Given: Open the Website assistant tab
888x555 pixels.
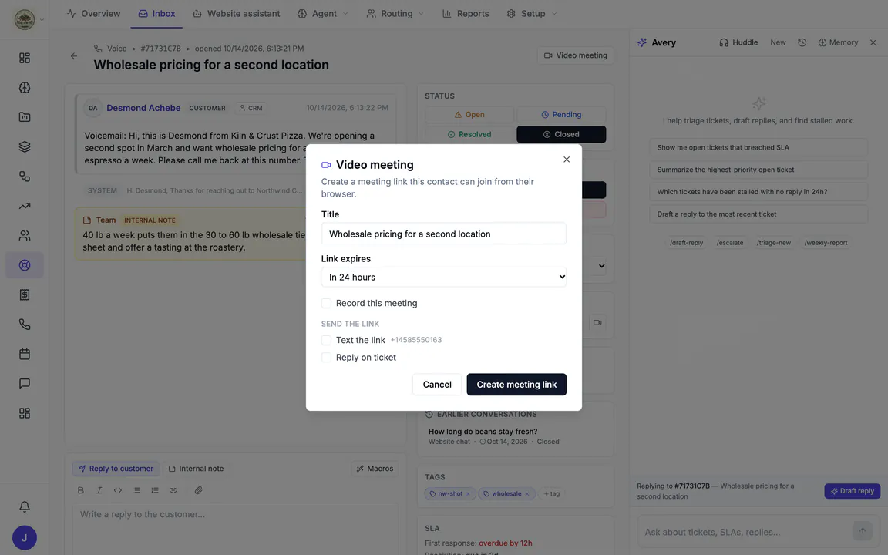Looking at the screenshot, I should click(236, 14).
